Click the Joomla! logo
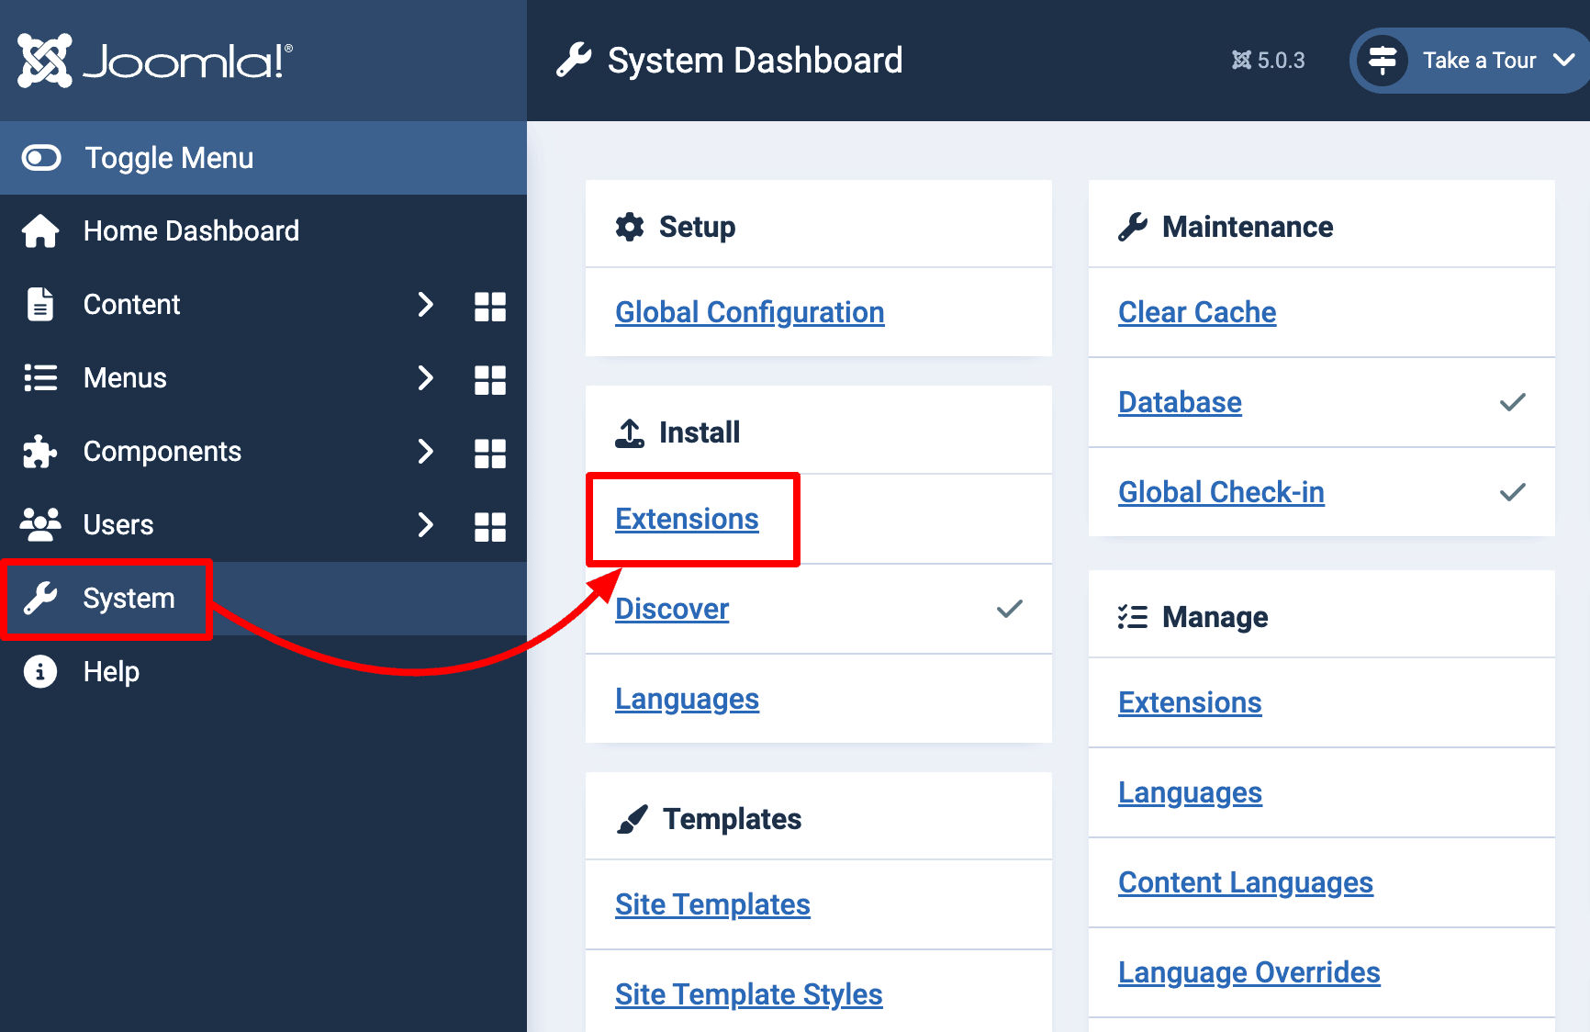The image size is (1590, 1032). pos(152,59)
